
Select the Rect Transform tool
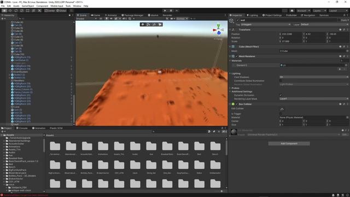click(28, 10)
